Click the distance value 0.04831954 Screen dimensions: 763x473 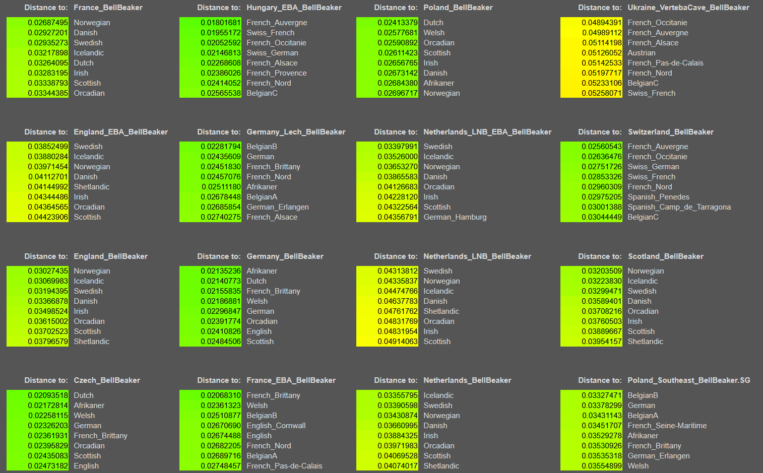click(398, 331)
